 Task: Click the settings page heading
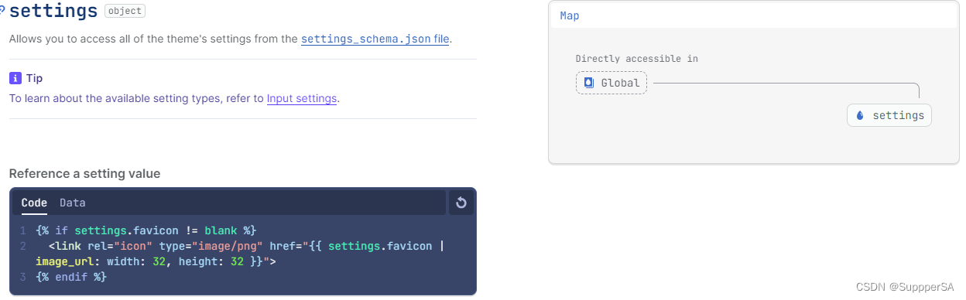(x=53, y=11)
